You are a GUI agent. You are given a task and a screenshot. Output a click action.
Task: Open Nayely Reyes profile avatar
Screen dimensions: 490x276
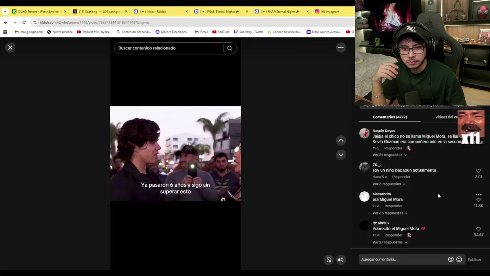click(364, 133)
